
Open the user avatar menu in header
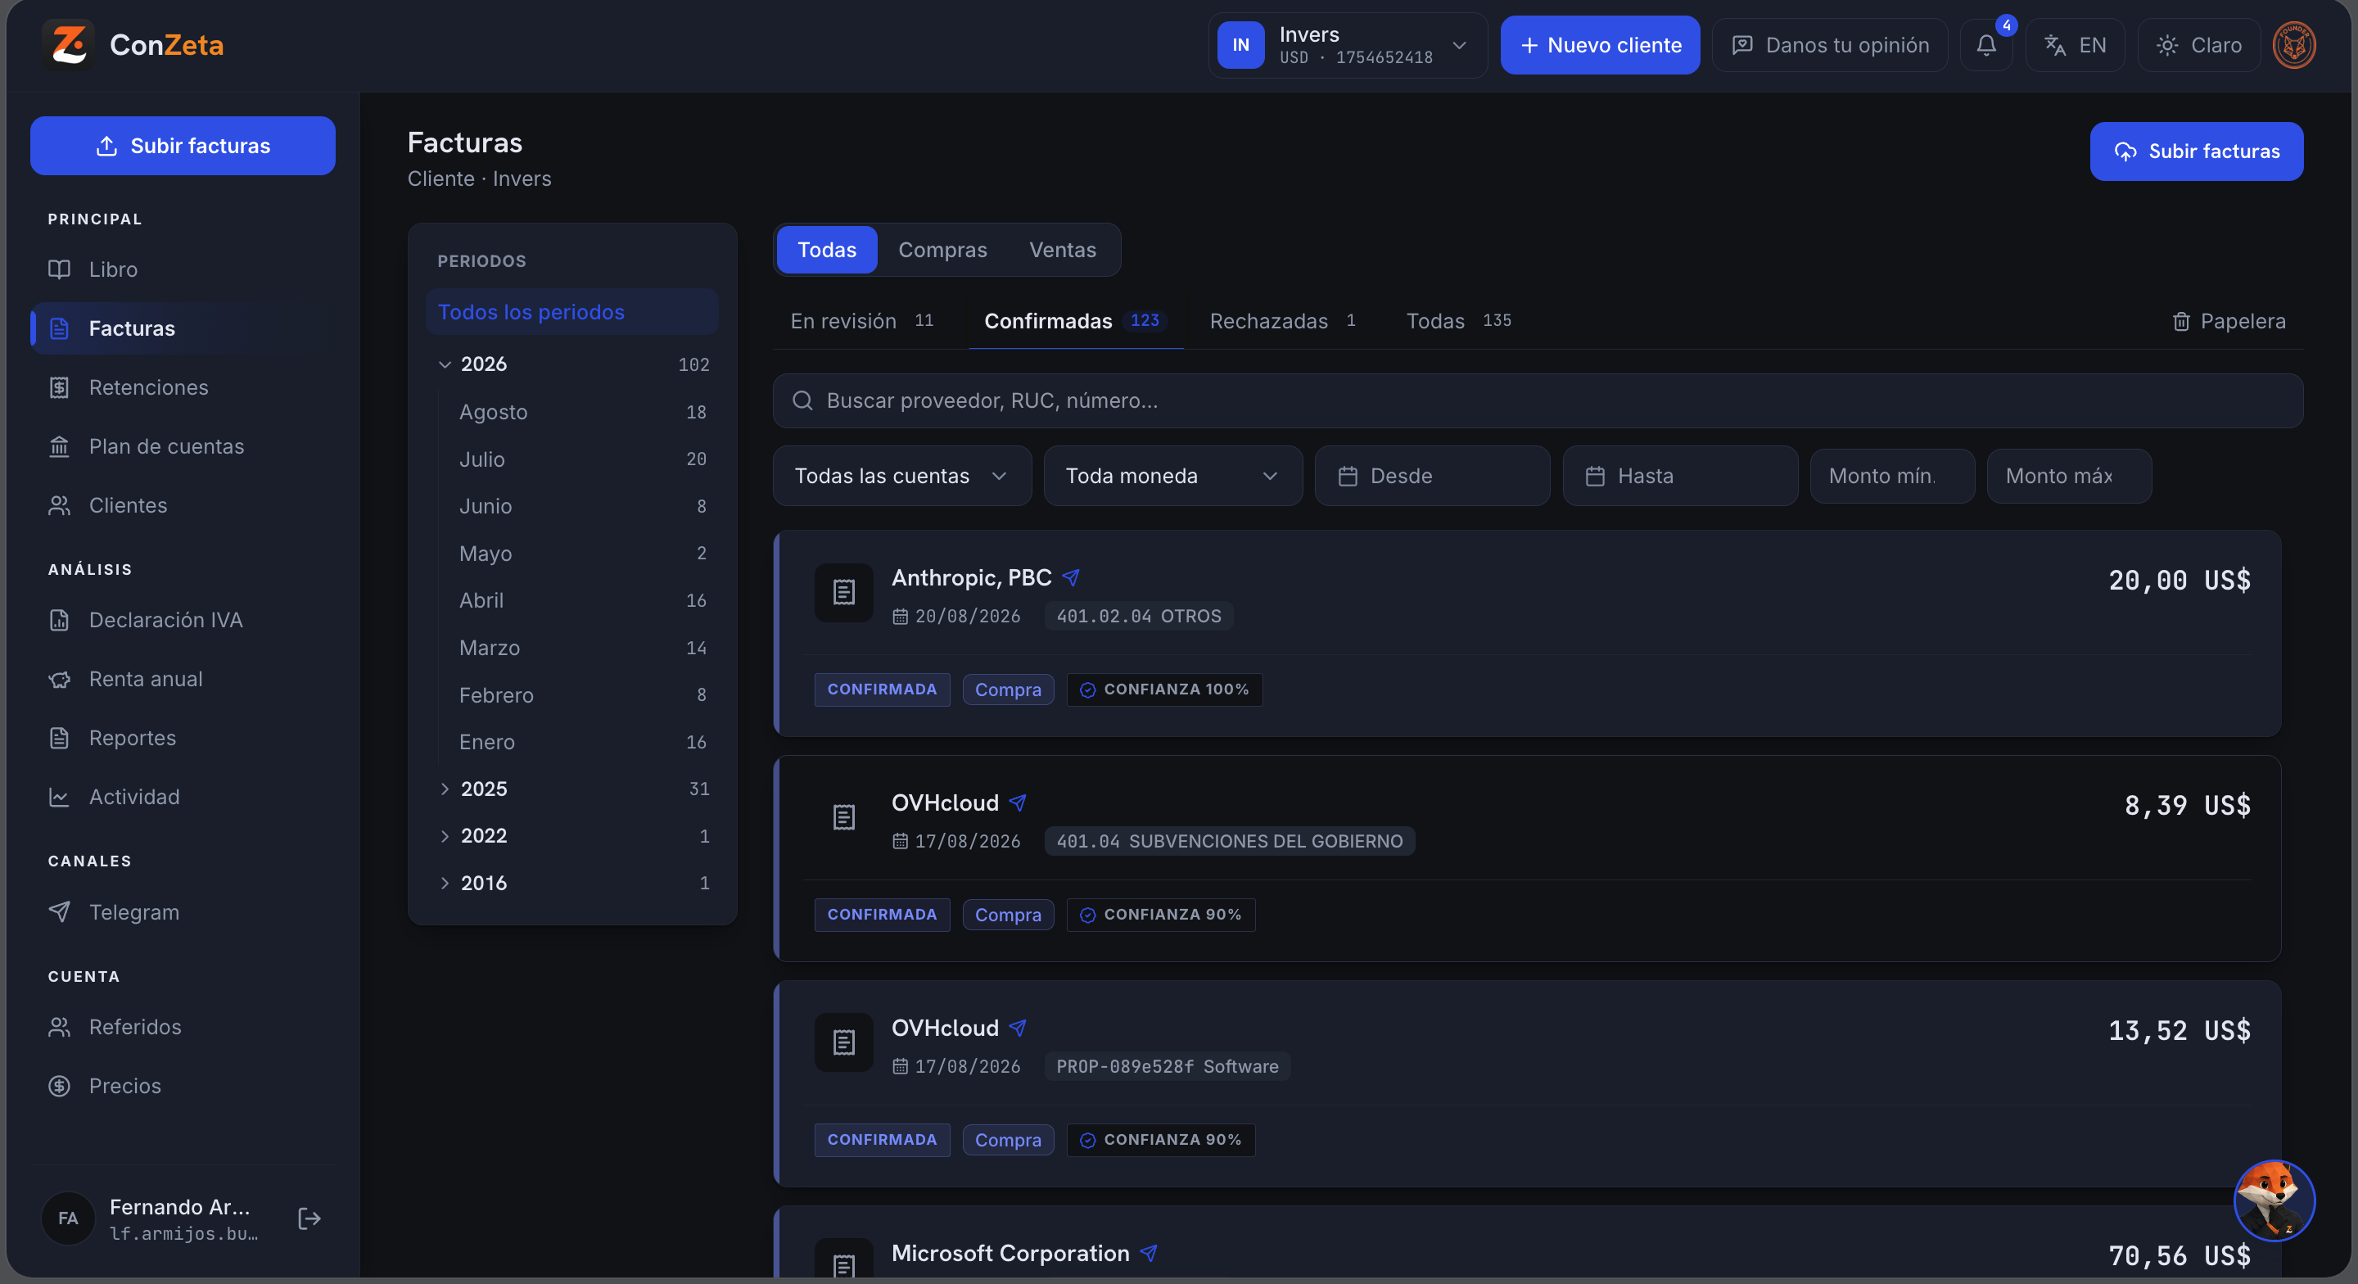click(2293, 45)
